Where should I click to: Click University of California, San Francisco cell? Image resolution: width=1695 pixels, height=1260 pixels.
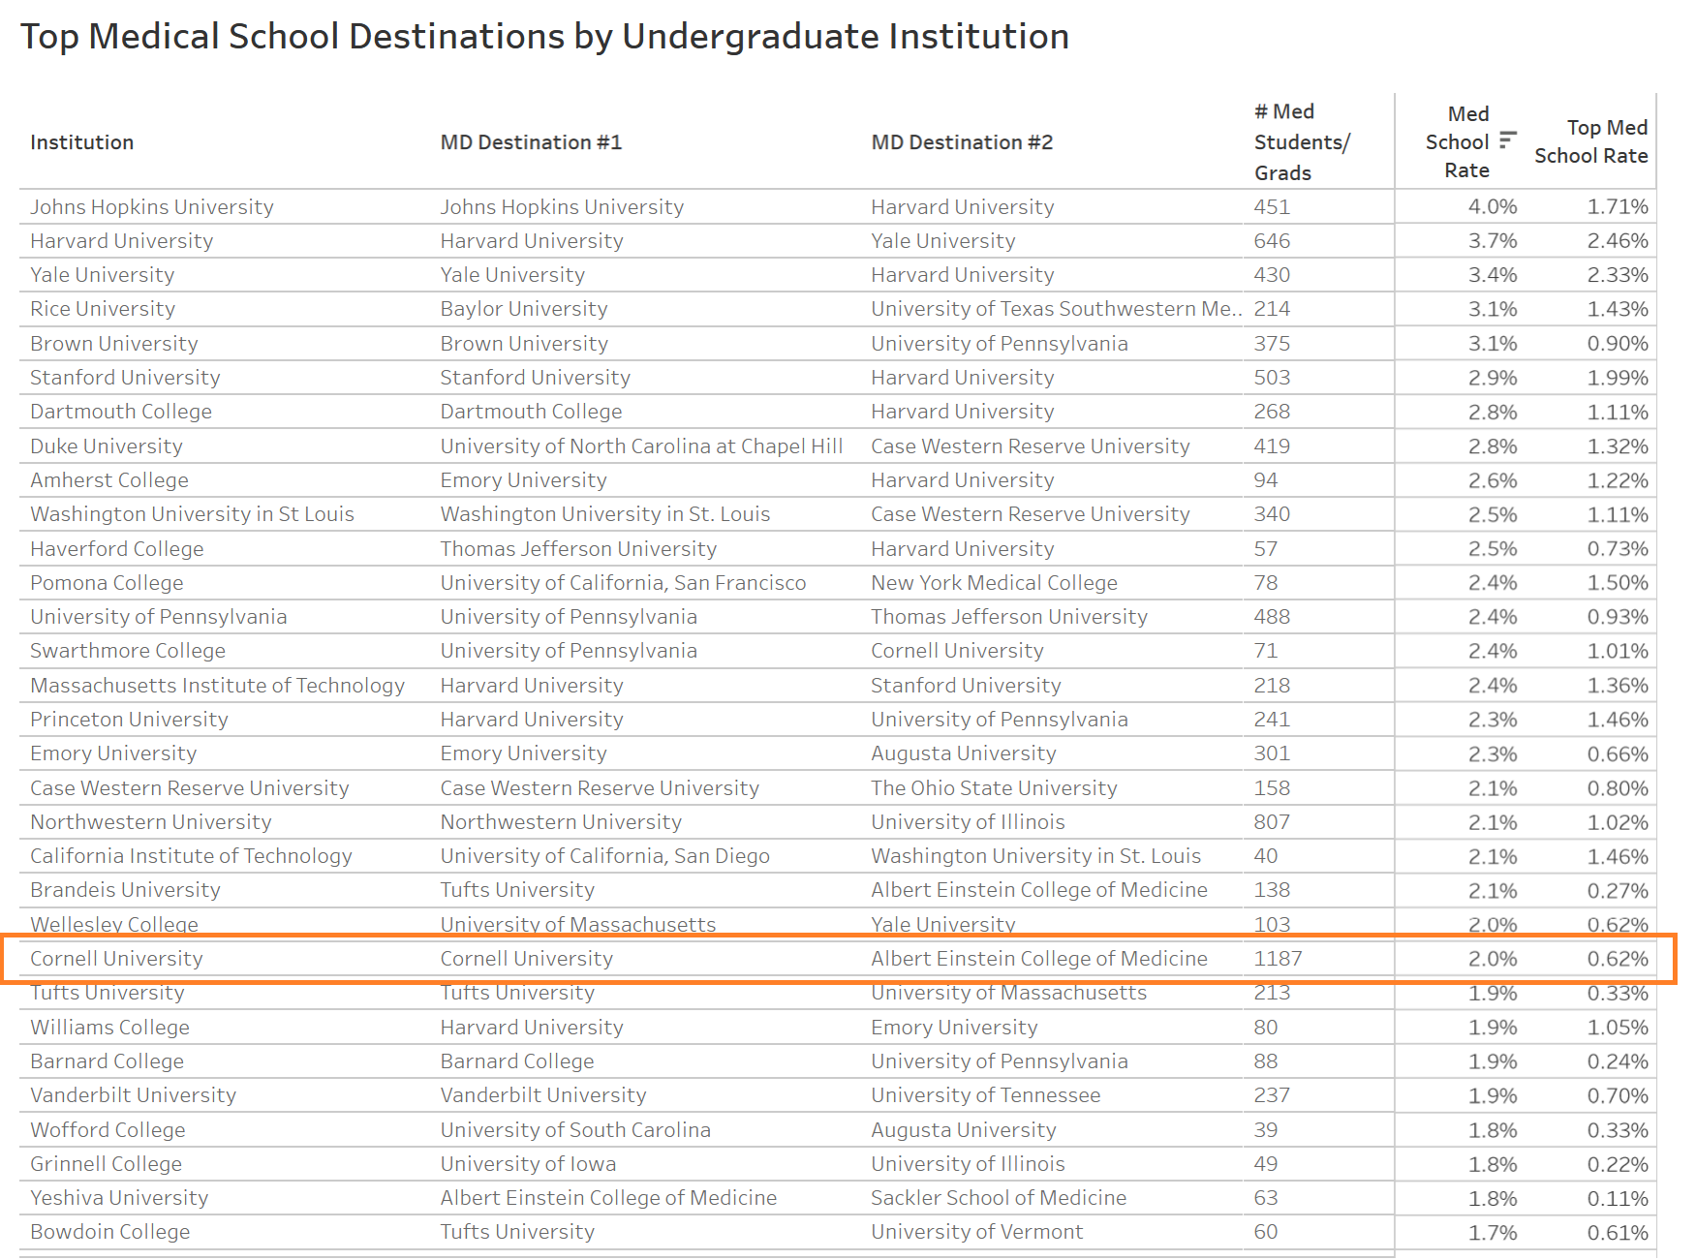[x=623, y=583]
